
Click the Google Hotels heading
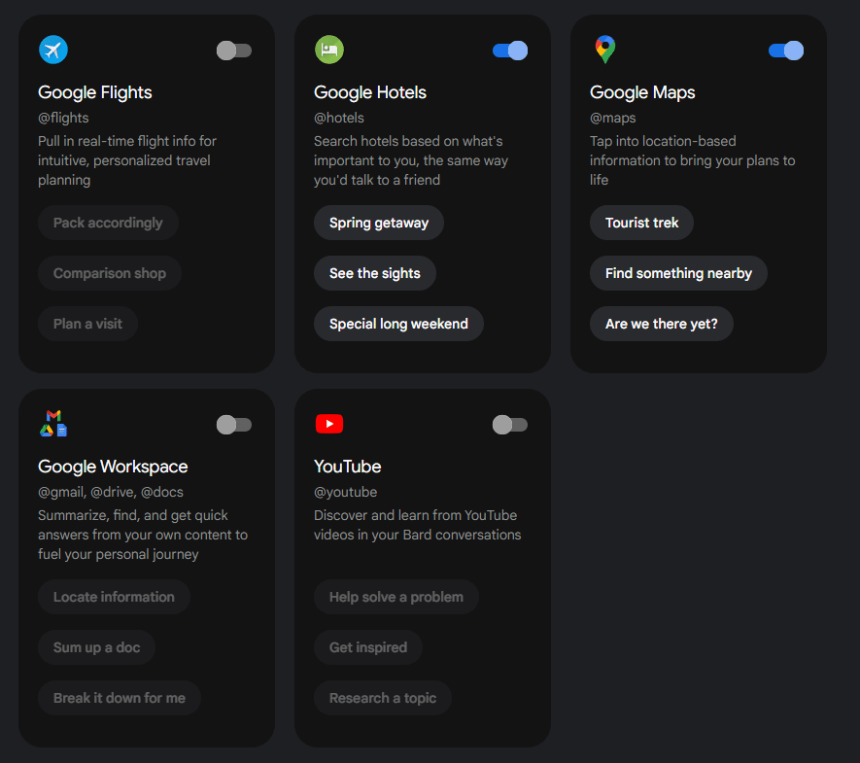pos(370,92)
